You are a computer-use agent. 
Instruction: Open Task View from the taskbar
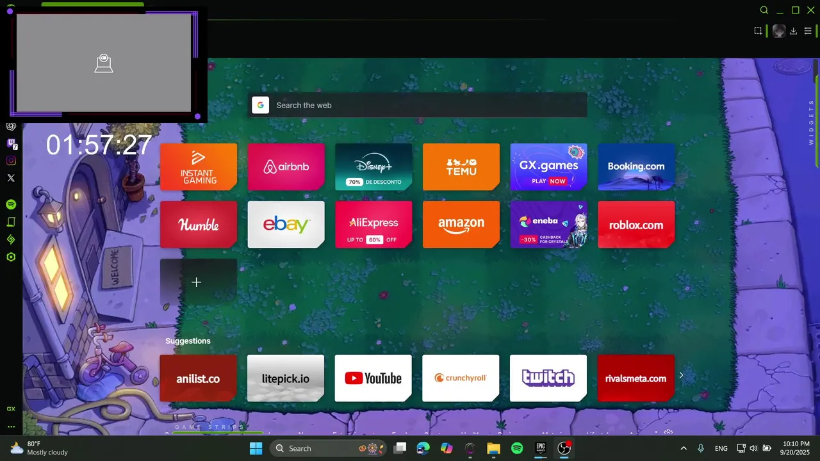coord(400,448)
